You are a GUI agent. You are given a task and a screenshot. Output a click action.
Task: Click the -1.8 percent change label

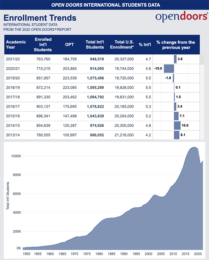168,78
